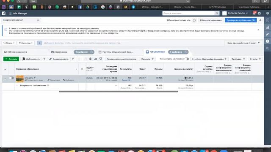
Task: Click the Facebook logo in Ads Manager header
Action: pyautogui.click(x=4, y=13)
